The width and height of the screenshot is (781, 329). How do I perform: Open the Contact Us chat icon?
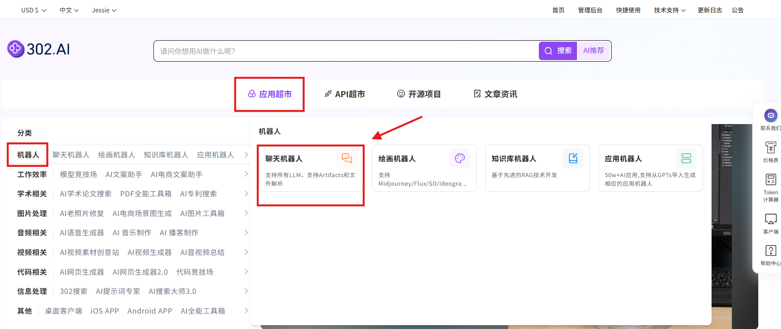click(x=770, y=116)
